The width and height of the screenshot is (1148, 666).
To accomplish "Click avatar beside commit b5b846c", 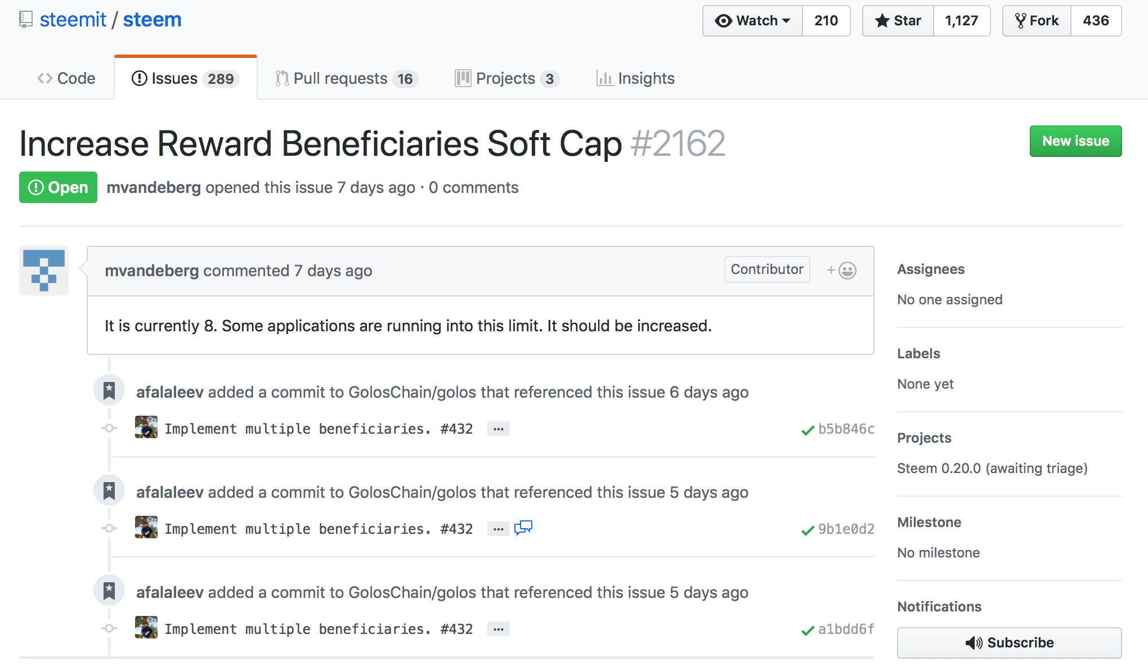I will 146,427.
